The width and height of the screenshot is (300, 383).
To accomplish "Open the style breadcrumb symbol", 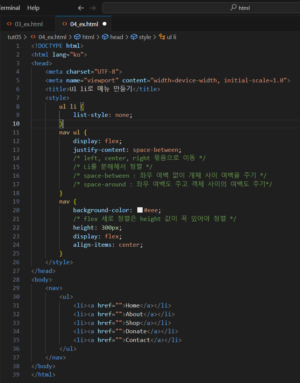I will [x=145, y=37].
